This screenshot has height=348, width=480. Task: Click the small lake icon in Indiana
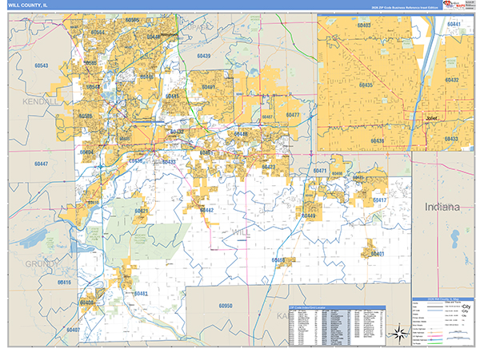(x=454, y=236)
